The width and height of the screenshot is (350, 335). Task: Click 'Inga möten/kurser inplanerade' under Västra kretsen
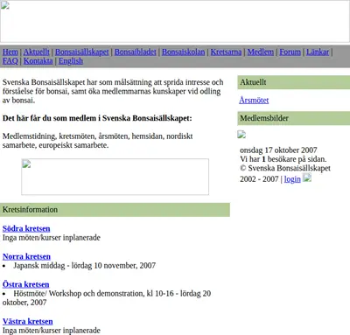52,331
